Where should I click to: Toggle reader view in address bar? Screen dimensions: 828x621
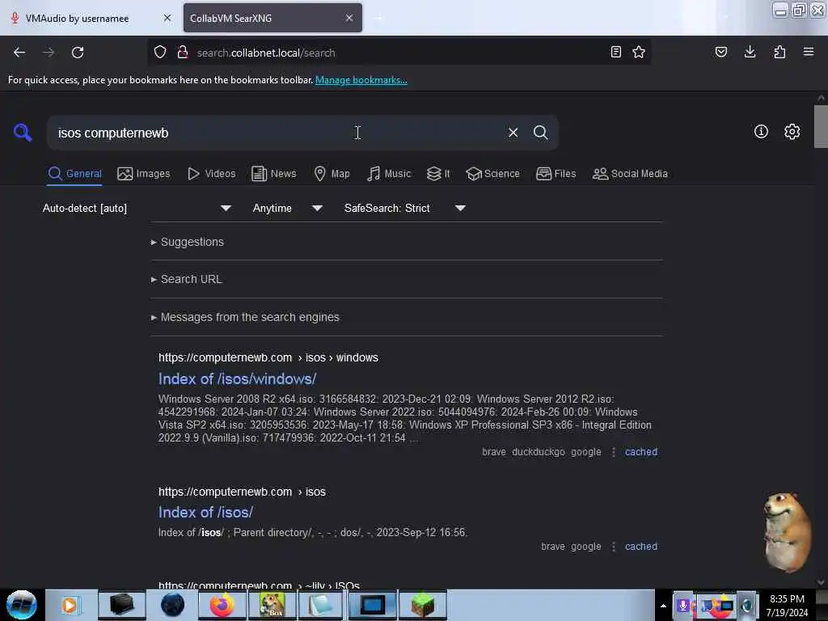[x=615, y=52]
